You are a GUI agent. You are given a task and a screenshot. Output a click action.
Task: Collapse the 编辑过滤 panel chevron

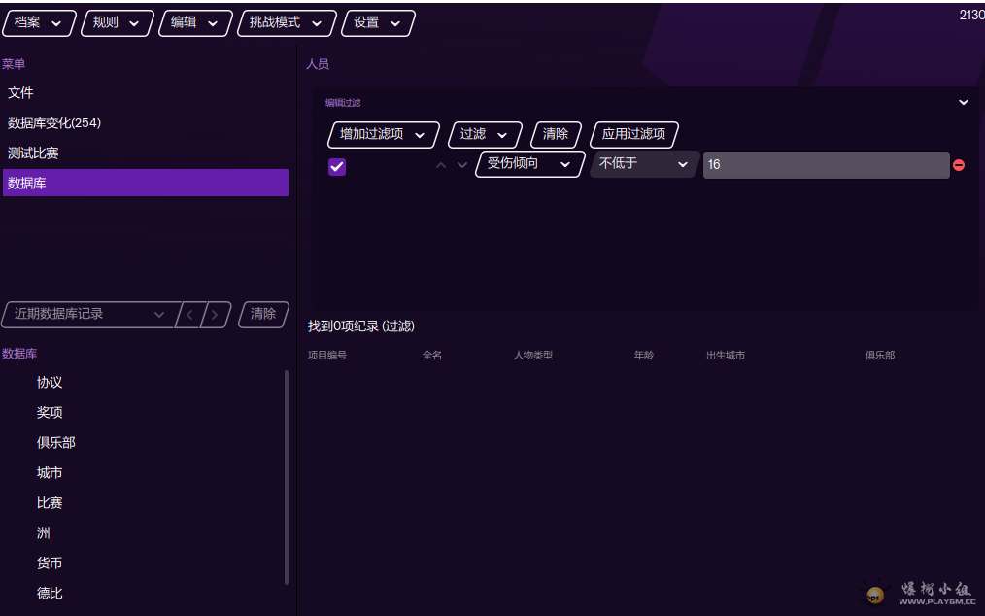[x=964, y=102]
